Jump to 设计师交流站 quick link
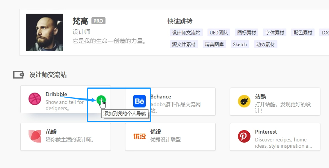 (x=186, y=33)
